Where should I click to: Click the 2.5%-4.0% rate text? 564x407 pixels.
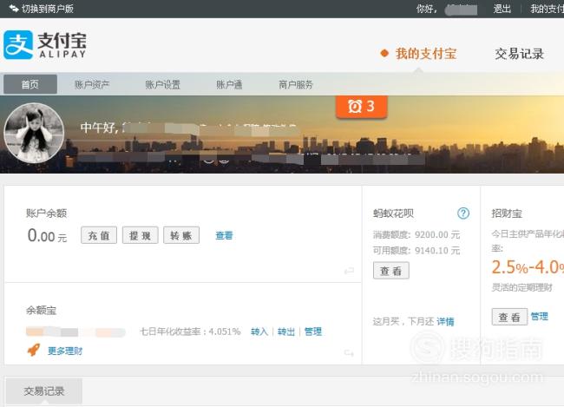(x=528, y=267)
